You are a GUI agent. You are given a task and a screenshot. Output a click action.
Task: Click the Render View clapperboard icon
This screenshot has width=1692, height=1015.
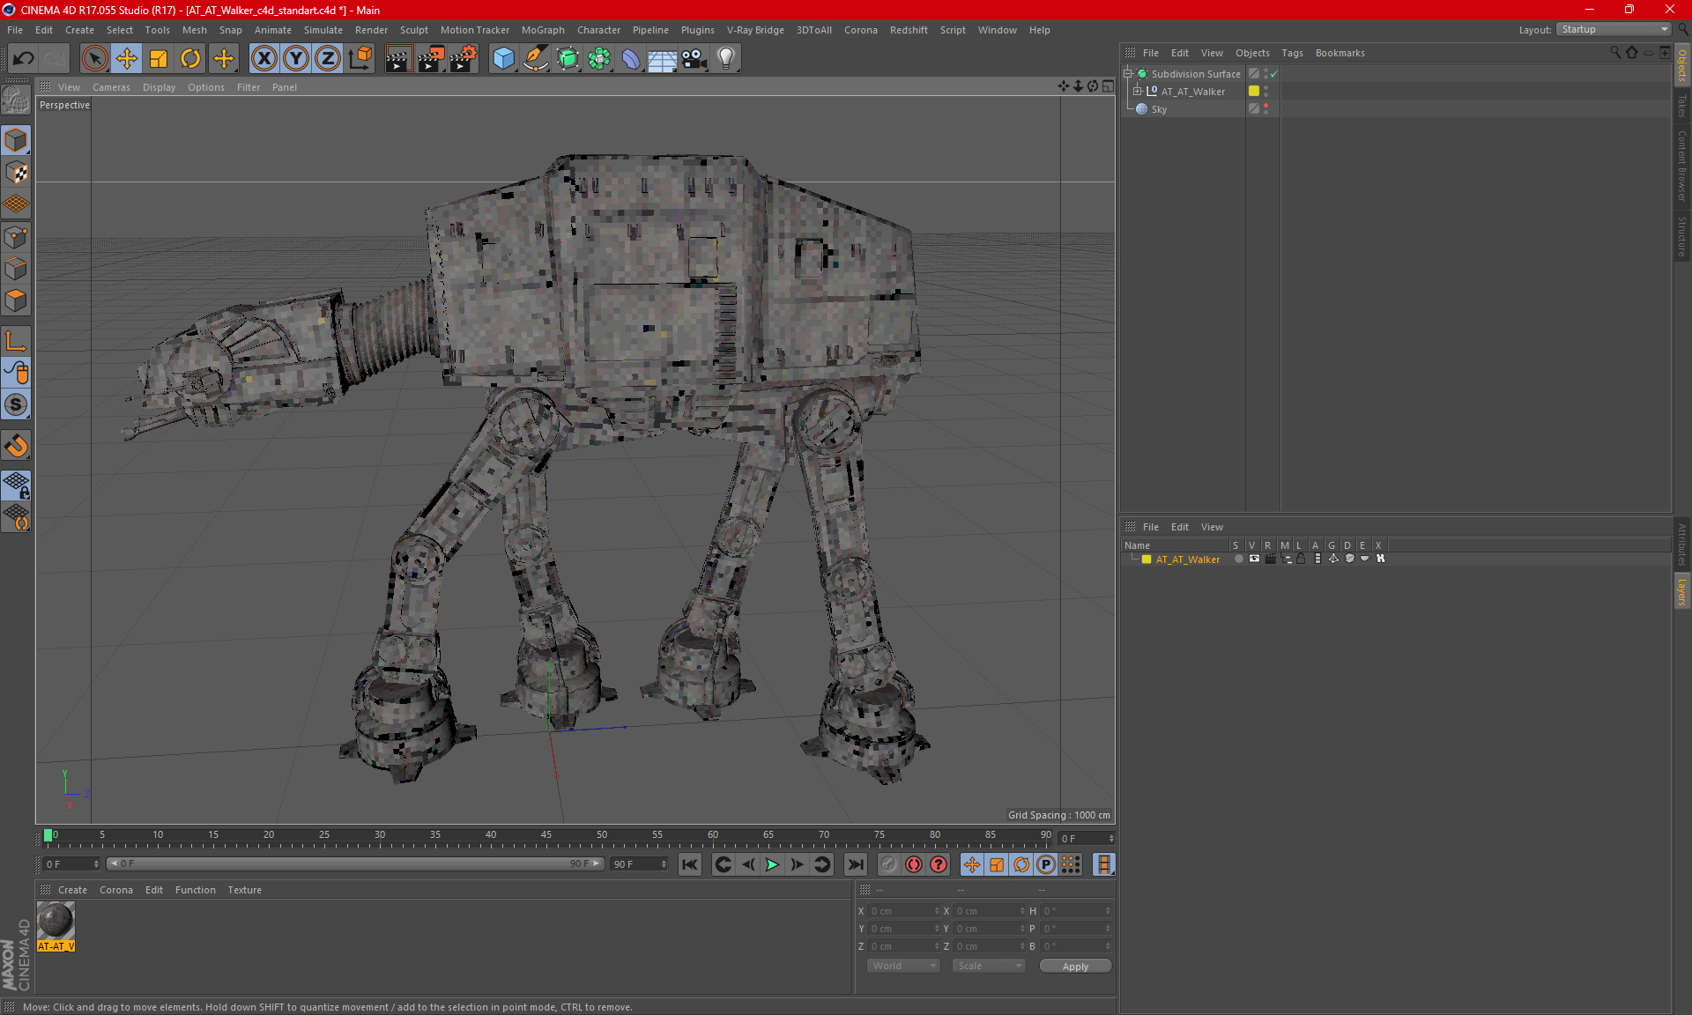click(398, 59)
